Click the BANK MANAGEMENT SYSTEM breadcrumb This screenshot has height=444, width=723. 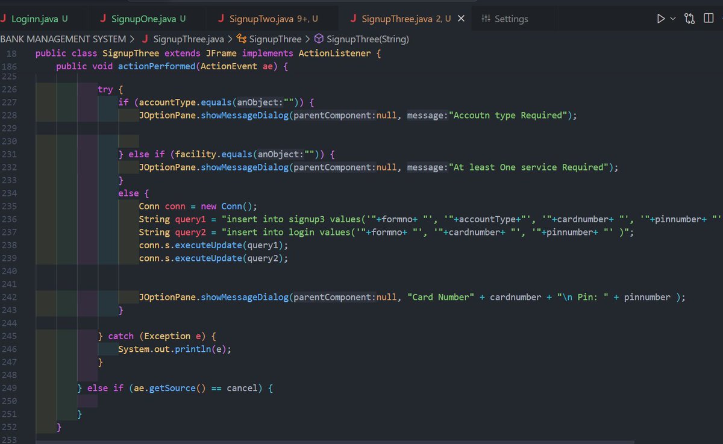[63, 39]
